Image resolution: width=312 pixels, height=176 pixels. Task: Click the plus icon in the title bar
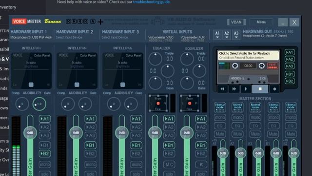point(100,22)
